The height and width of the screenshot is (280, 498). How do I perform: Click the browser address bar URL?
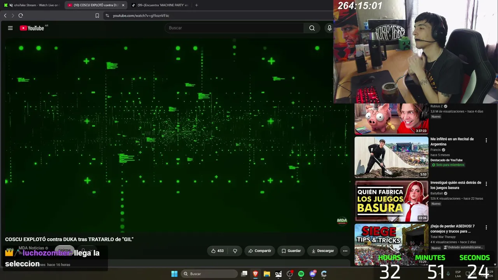pos(141,16)
